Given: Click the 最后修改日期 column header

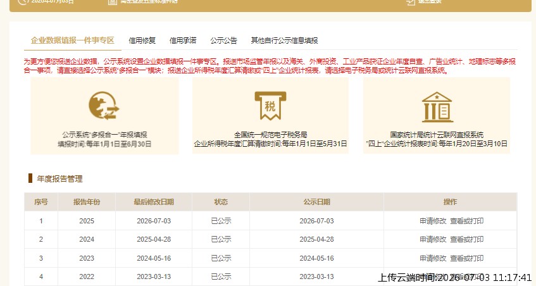Looking at the screenshot, I should pyautogui.click(x=154, y=202).
